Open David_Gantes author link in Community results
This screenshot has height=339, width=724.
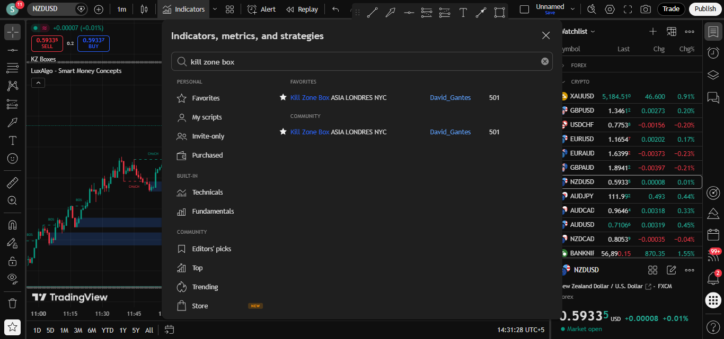coord(450,132)
